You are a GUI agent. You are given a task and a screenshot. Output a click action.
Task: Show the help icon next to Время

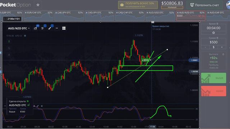tap(217, 24)
